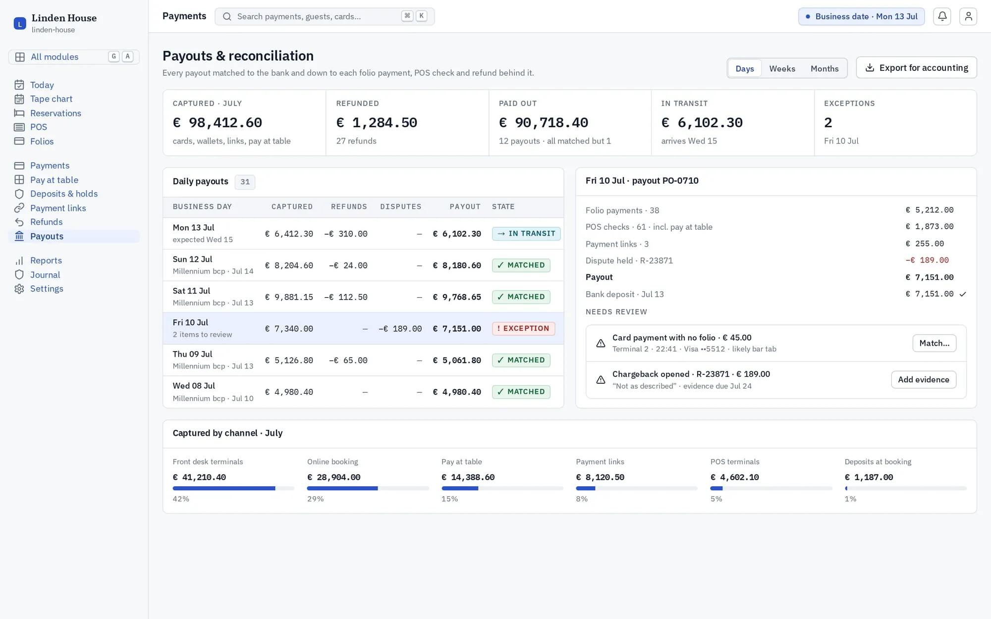This screenshot has width=991, height=619.
Task: Click the Payment links chain icon
Action: [x=19, y=208]
